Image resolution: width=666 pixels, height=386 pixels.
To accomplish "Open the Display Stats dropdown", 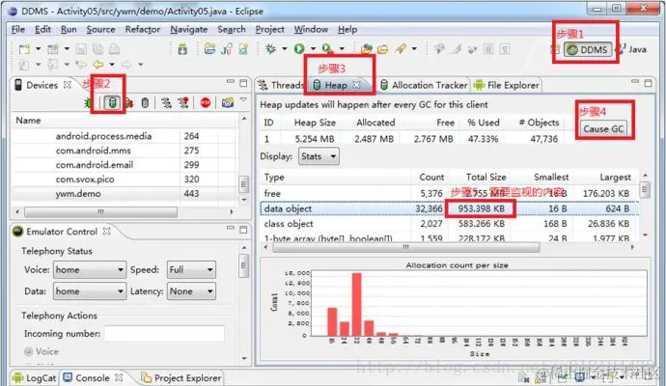I will tap(319, 156).
